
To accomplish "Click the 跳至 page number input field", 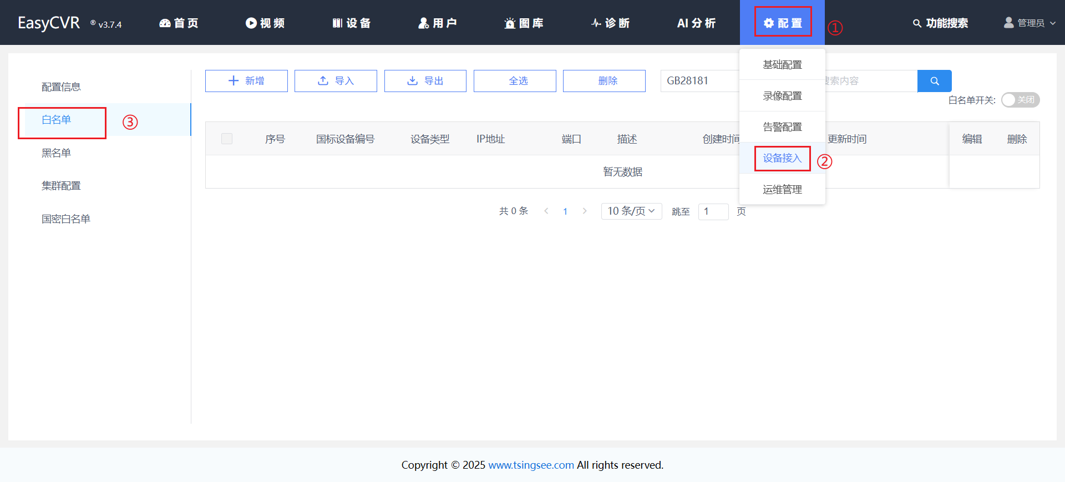I will click(x=713, y=211).
